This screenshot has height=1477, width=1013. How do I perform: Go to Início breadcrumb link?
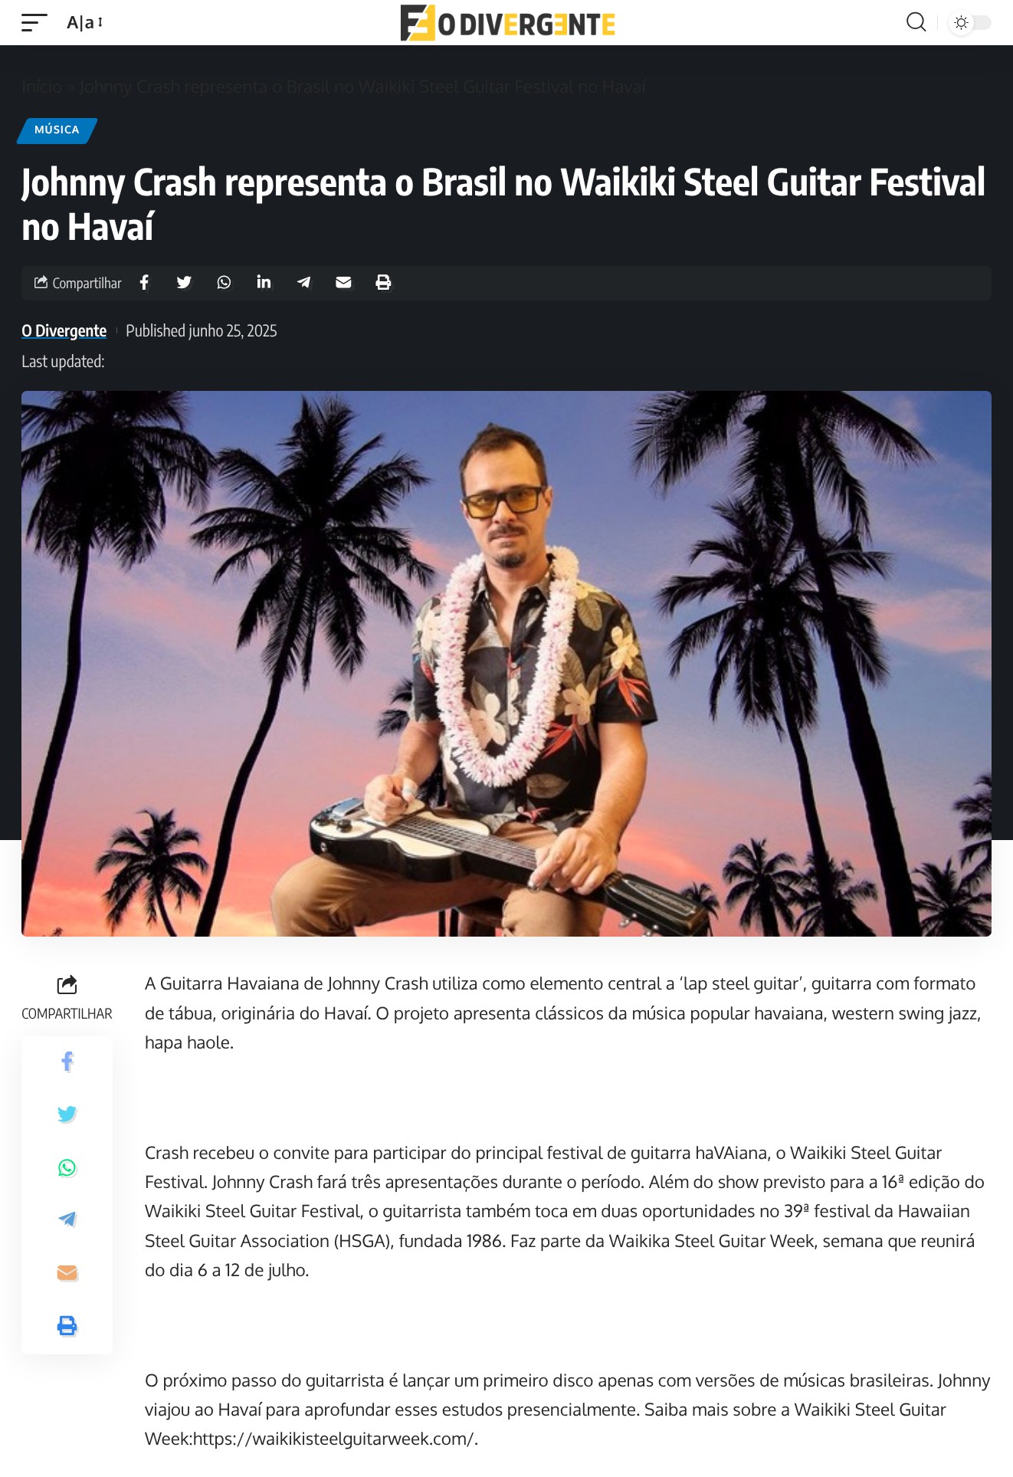[x=41, y=87]
